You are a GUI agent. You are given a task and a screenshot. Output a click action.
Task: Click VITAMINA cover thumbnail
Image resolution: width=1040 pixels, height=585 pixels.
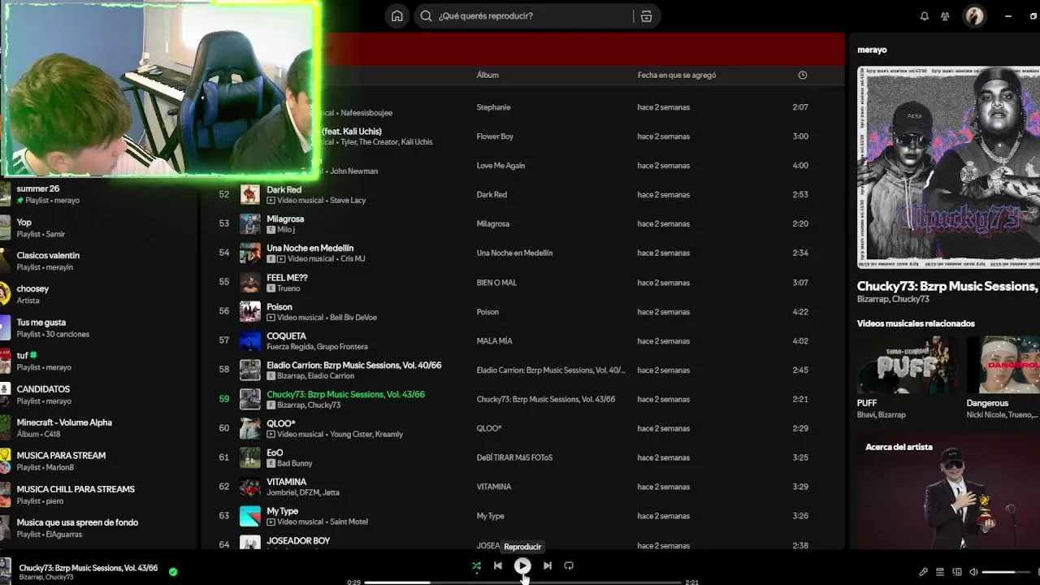[250, 487]
